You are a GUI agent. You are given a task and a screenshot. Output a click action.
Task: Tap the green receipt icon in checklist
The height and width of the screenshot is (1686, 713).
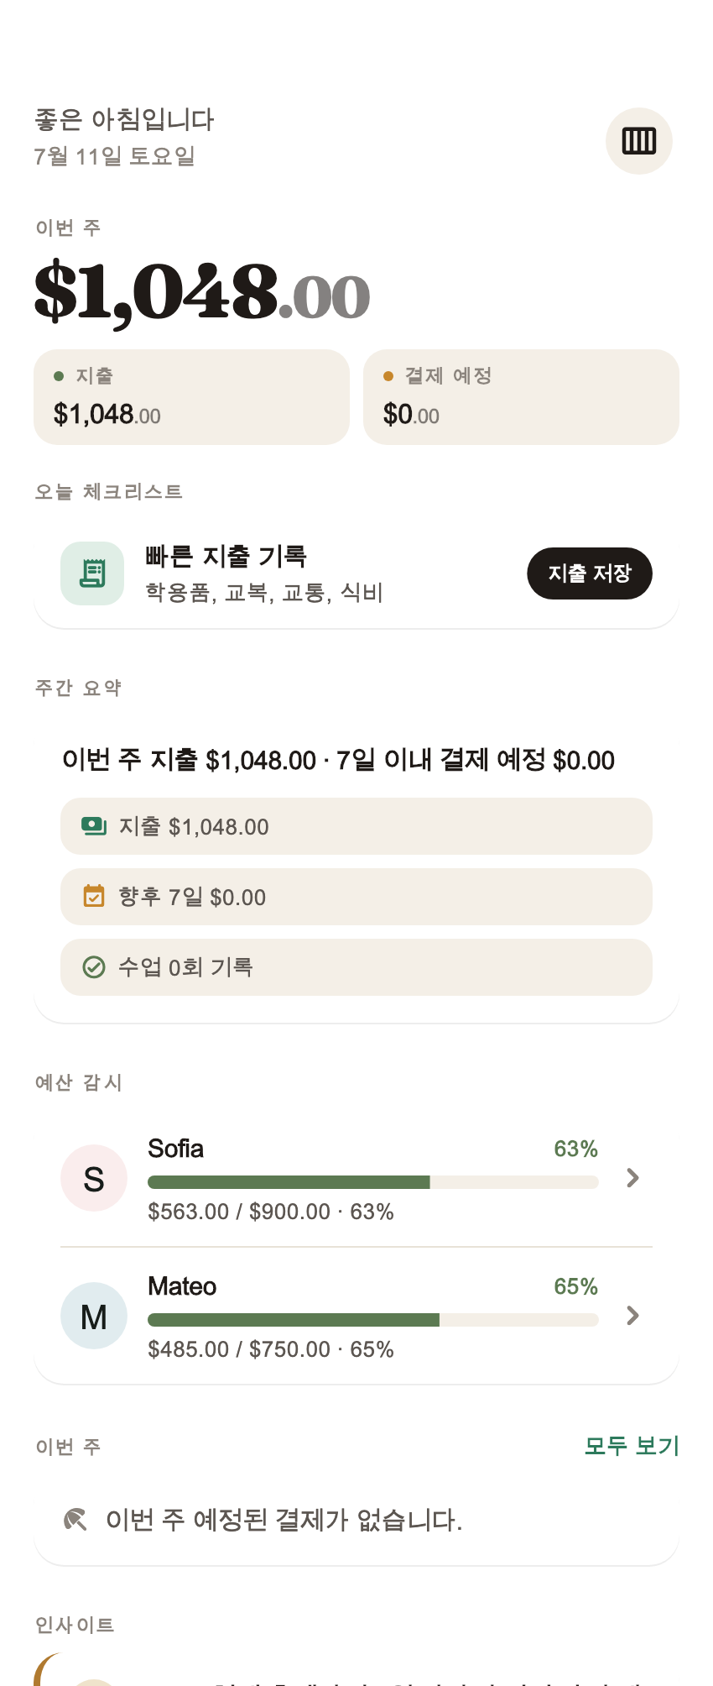[92, 573]
